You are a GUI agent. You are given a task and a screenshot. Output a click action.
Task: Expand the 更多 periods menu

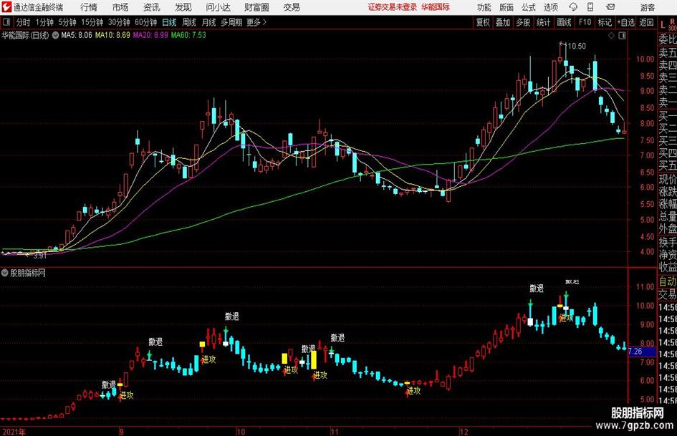point(256,22)
